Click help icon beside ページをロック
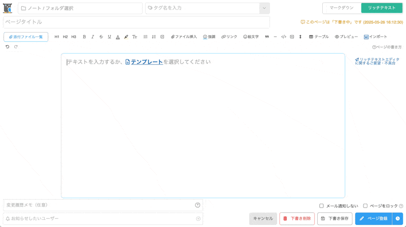This screenshot has width=406, height=227. [401, 206]
